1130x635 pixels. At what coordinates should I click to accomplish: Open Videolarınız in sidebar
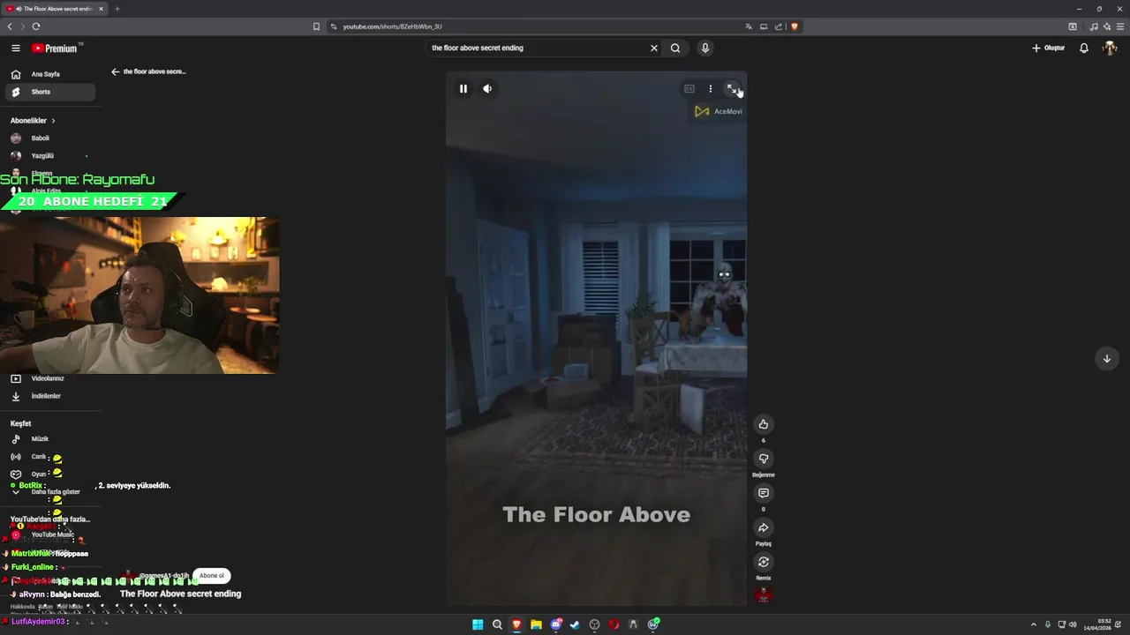tap(50, 378)
